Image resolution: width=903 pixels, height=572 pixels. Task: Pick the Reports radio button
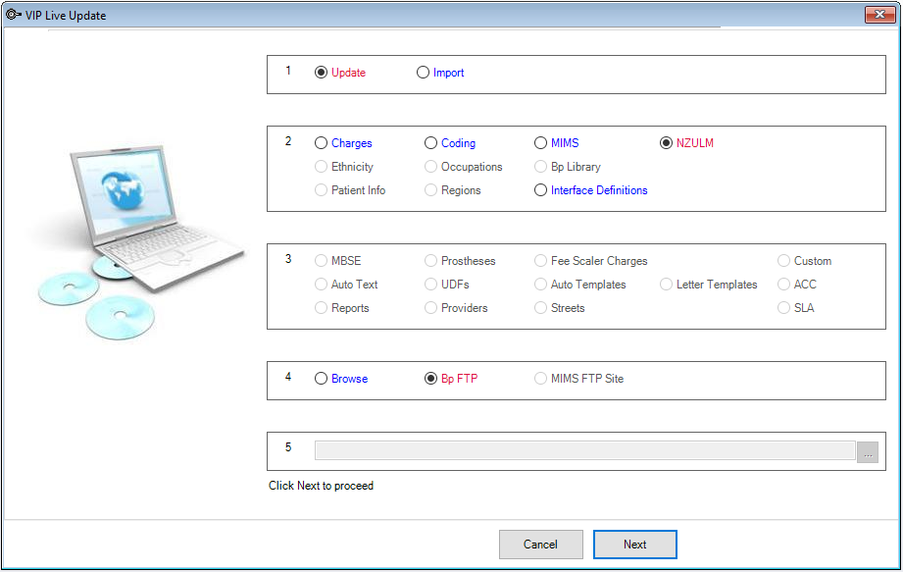click(321, 308)
